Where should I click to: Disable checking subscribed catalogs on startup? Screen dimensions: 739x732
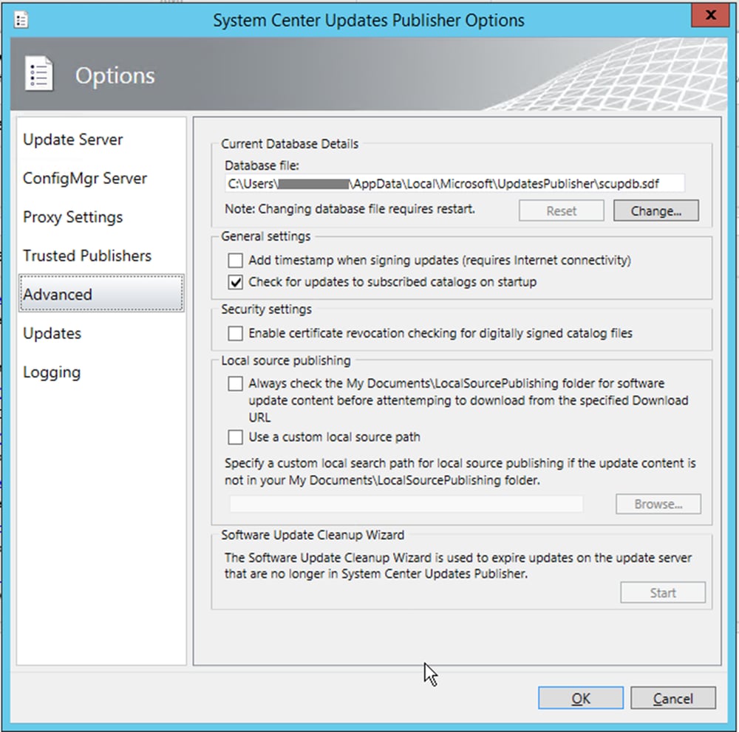click(235, 281)
